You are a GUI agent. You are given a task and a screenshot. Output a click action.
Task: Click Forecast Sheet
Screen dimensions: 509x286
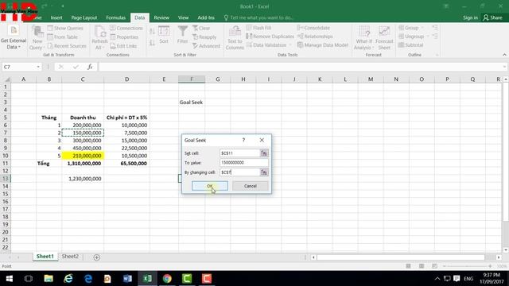tap(384, 37)
